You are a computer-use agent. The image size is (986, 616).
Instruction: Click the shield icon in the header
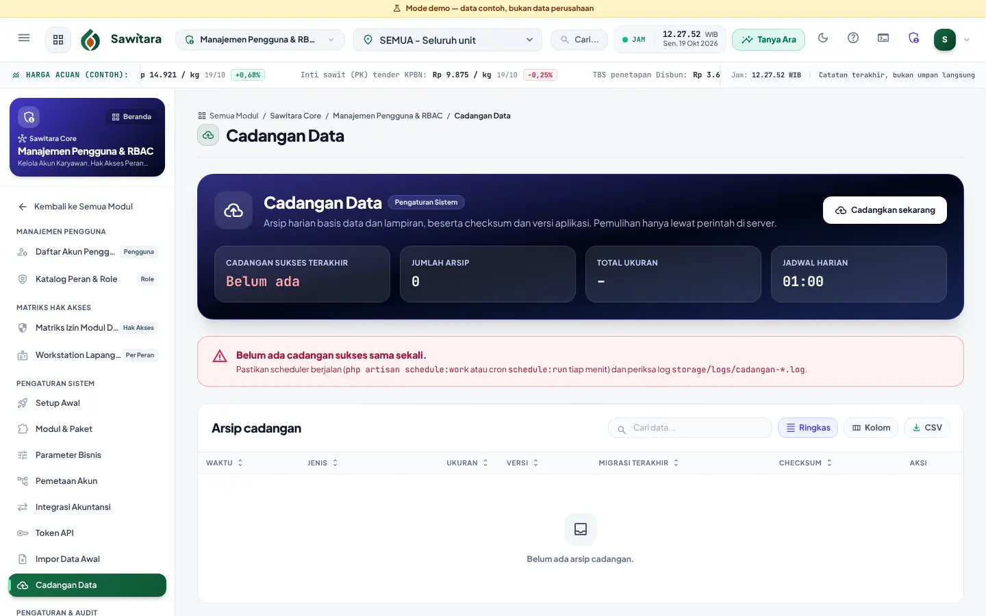pyautogui.click(x=913, y=38)
